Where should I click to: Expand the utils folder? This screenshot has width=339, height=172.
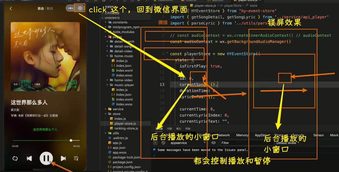click(106, 133)
